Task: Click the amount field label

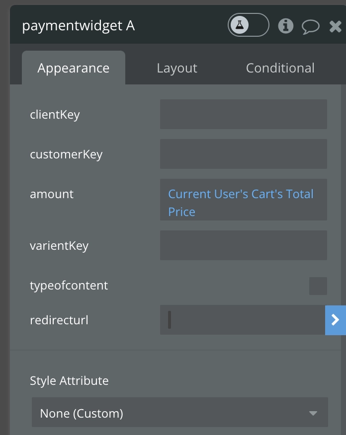Action: (52, 194)
